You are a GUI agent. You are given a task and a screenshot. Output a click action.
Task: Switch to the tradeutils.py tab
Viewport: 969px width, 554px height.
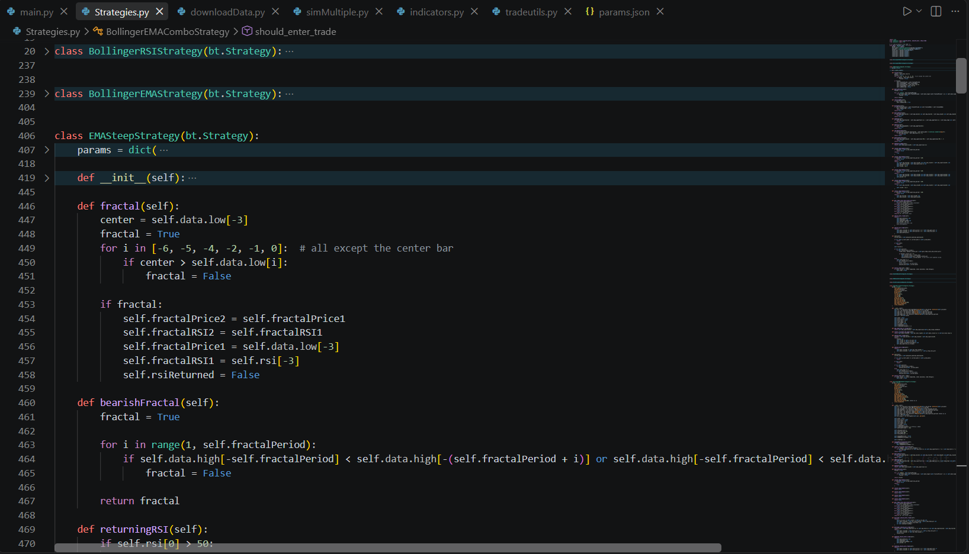pos(531,12)
